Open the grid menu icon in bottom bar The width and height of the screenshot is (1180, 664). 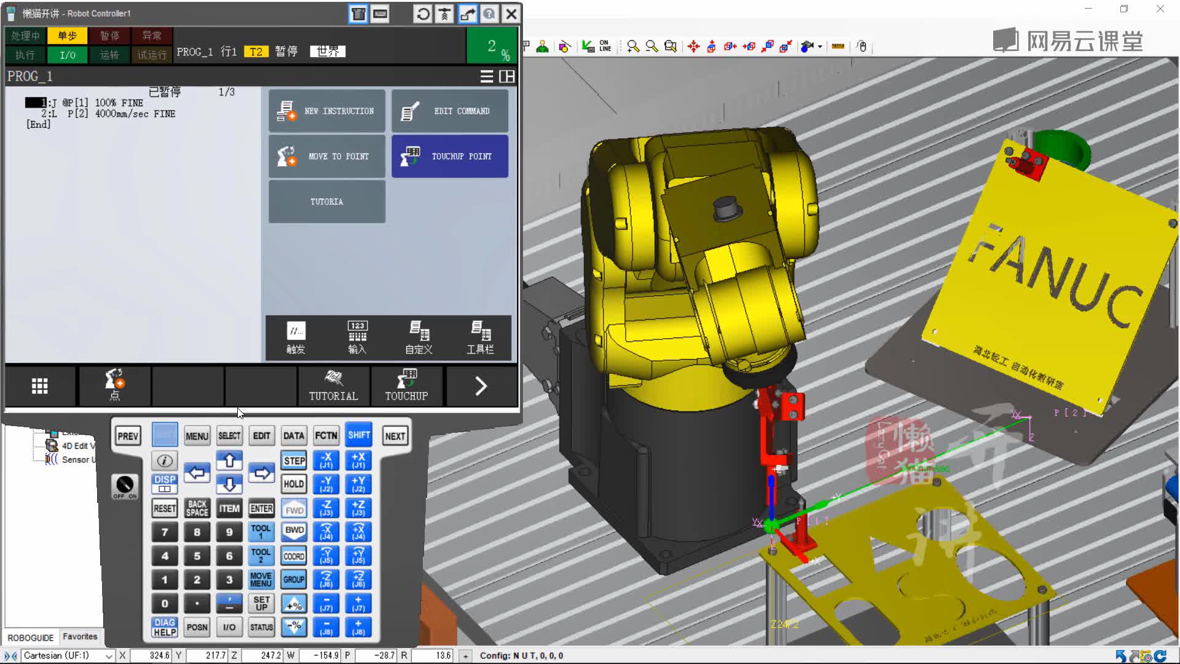[40, 386]
